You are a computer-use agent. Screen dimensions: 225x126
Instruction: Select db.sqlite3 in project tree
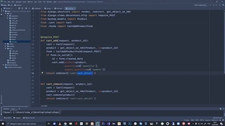[11, 60]
